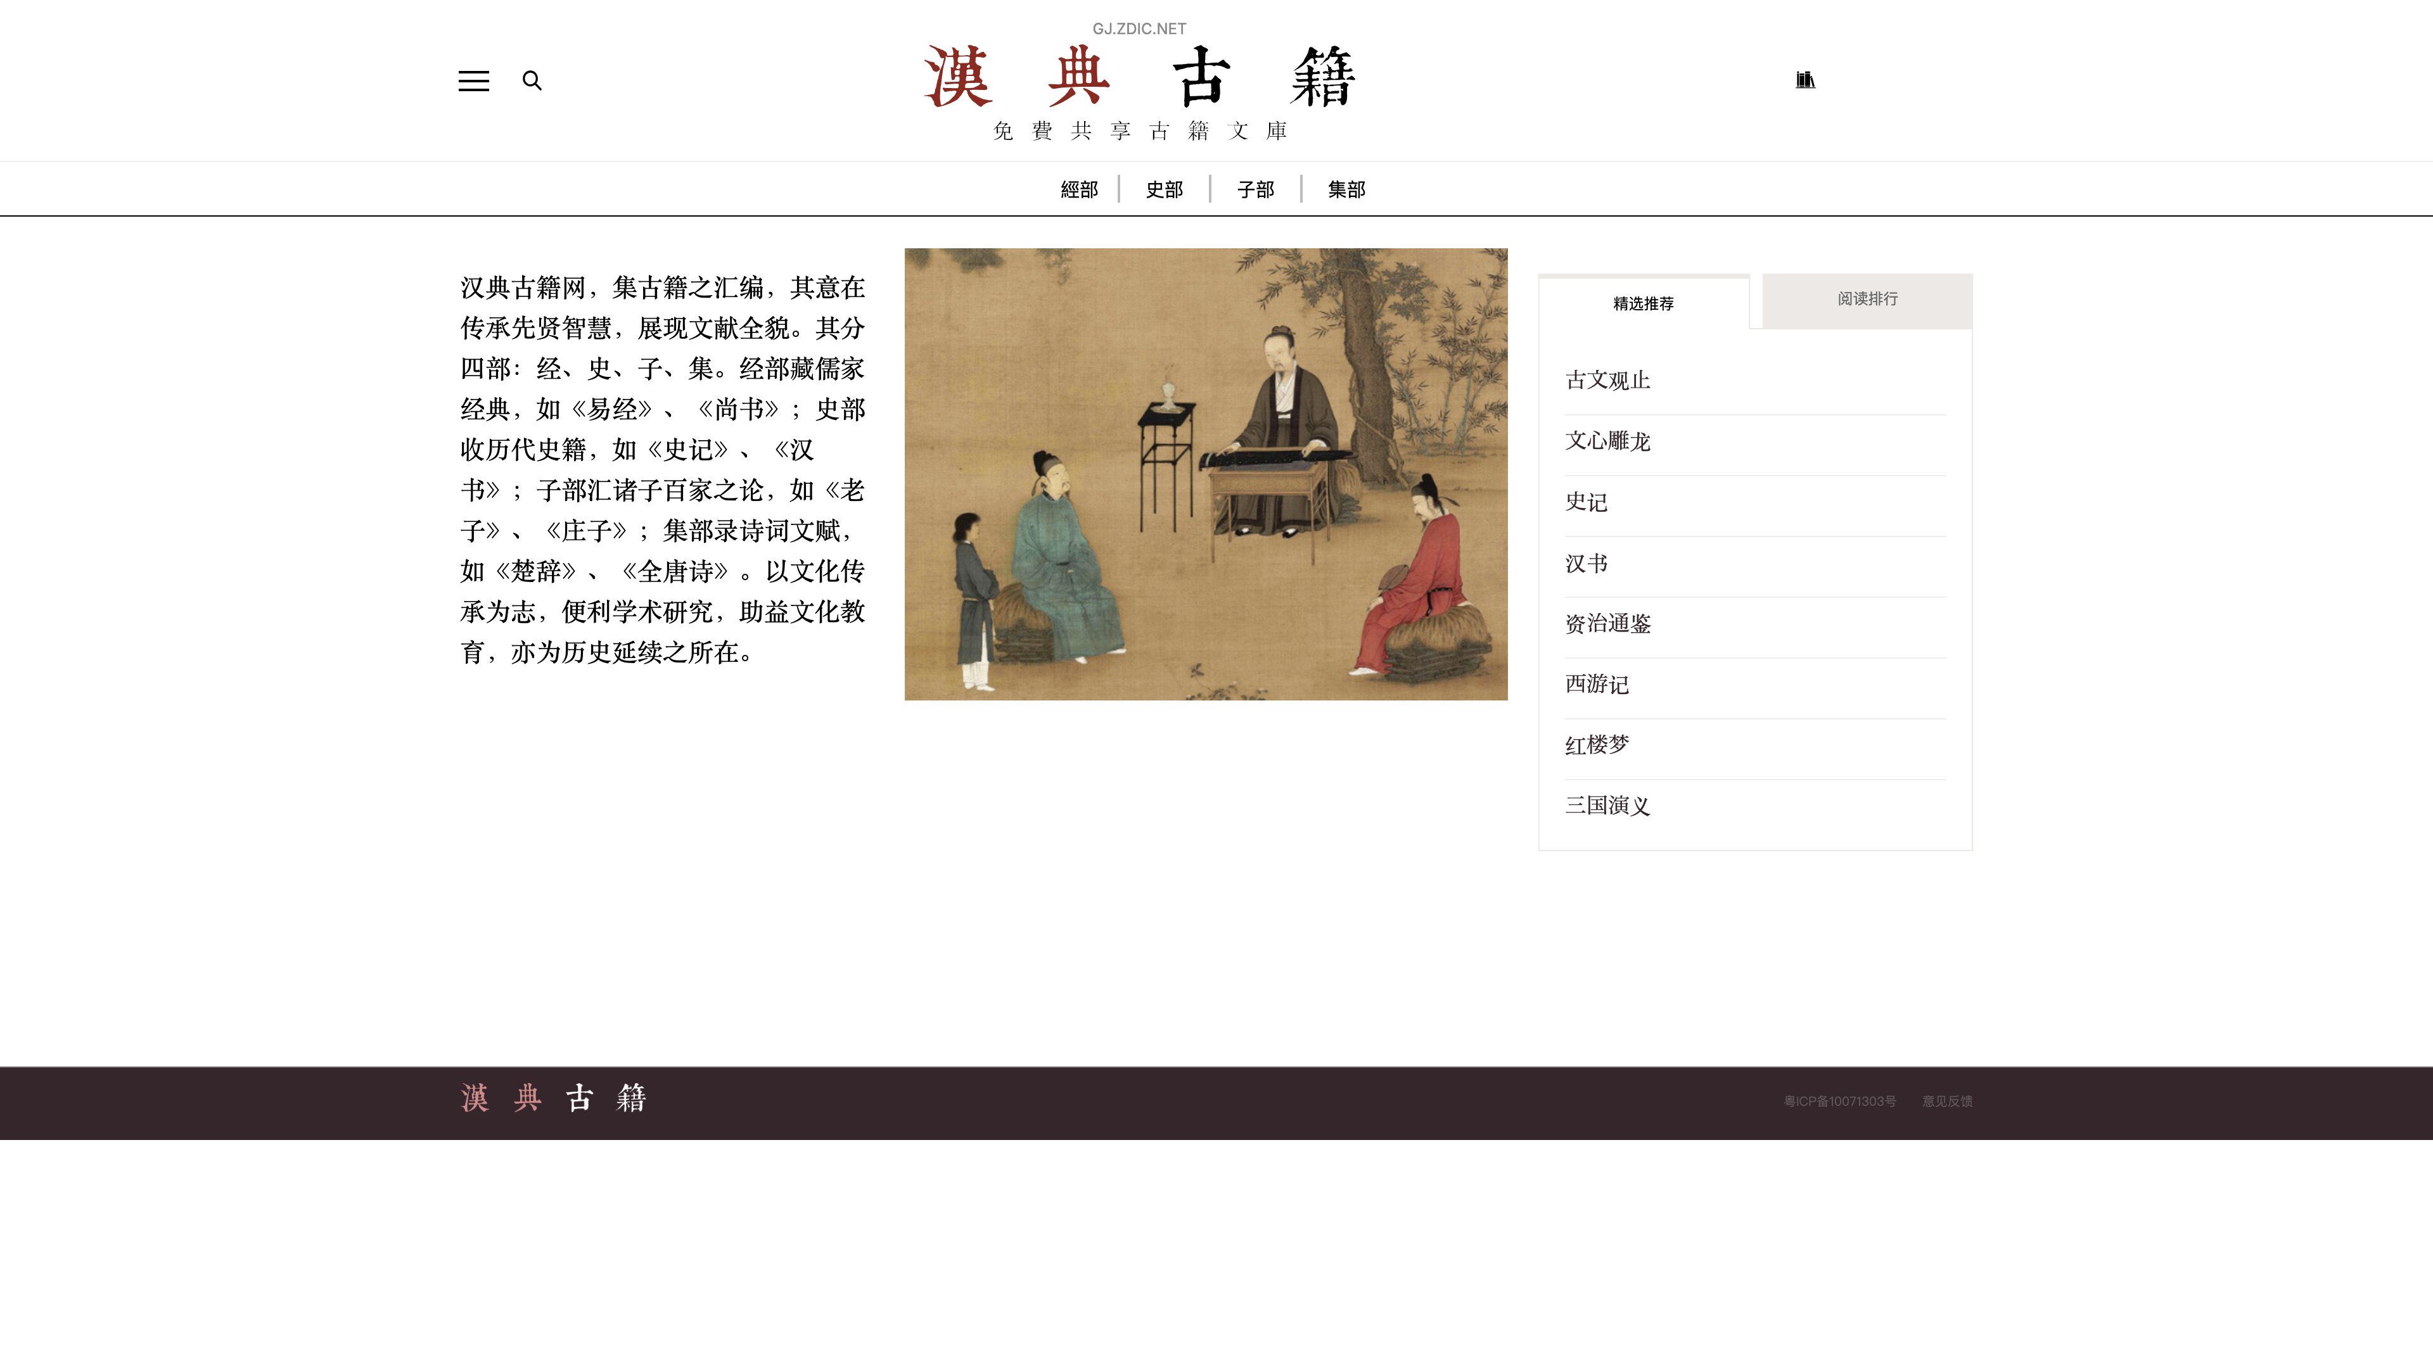This screenshot has height=1368, width=2433.
Task: Open 古文观止 from the list
Action: pos(1607,381)
